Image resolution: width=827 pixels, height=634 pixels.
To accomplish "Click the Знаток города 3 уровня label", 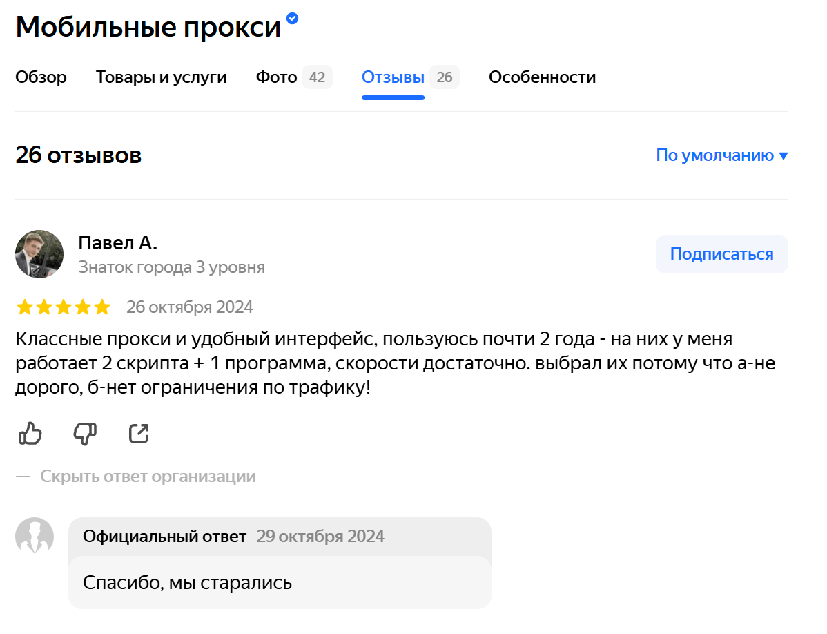I will coord(171,267).
